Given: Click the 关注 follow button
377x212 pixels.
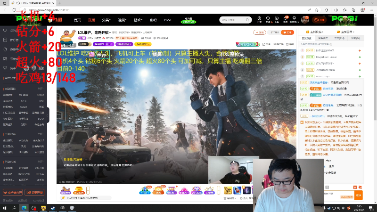Looking at the screenshot, I should pos(287,33).
